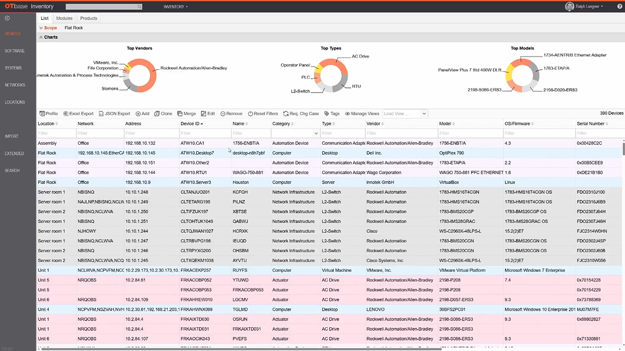Open EXTENDED in the sidebar
This screenshot has height=351, width=625.
click(x=14, y=154)
